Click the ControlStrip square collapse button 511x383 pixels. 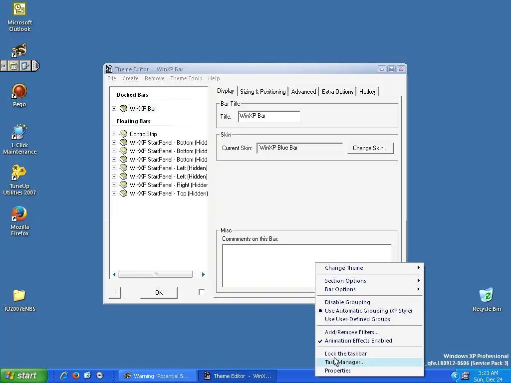pos(3,66)
